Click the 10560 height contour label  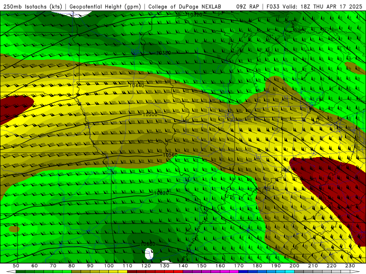click(170, 155)
